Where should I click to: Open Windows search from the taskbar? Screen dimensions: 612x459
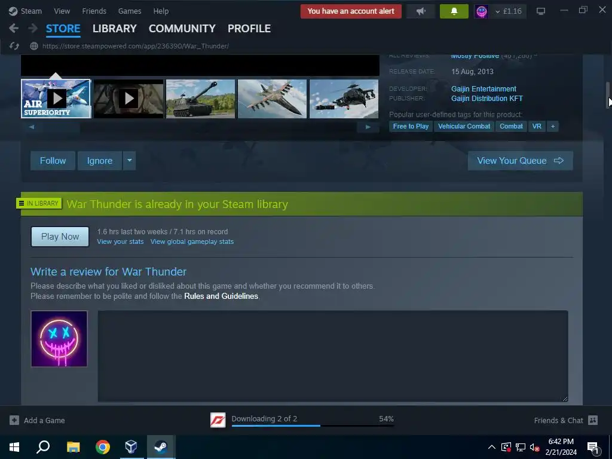pyautogui.click(x=43, y=447)
